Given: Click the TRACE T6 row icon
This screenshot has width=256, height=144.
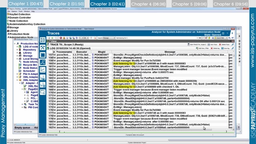Looking at the screenshot, I should tap(48, 44).
